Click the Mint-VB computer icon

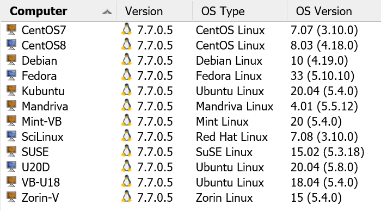(x=11, y=121)
